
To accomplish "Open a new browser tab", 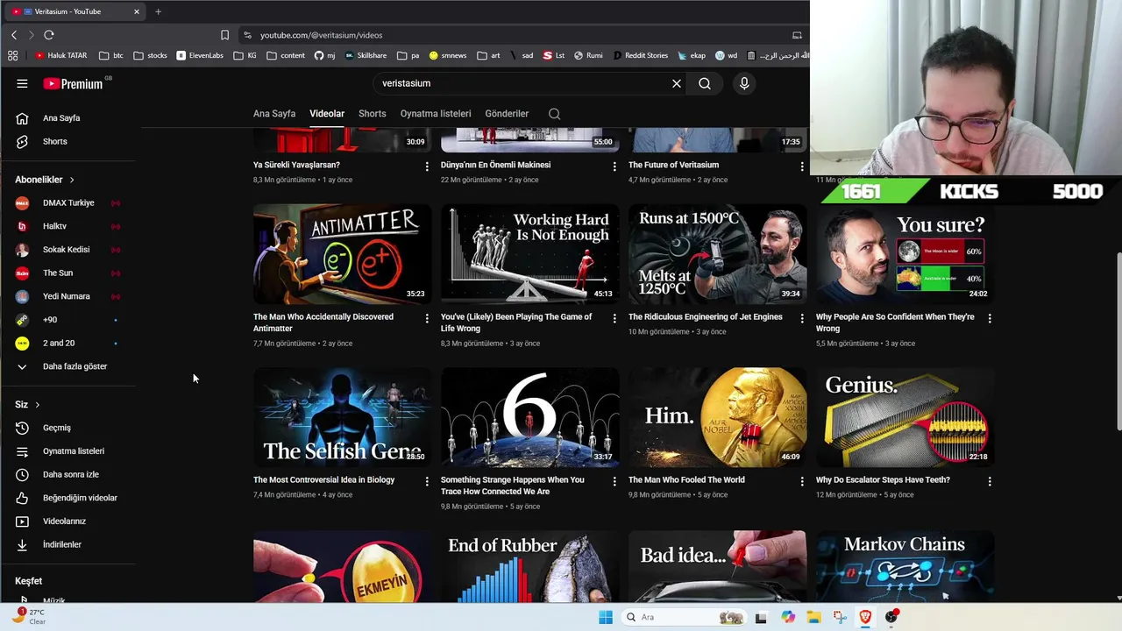I will [158, 11].
